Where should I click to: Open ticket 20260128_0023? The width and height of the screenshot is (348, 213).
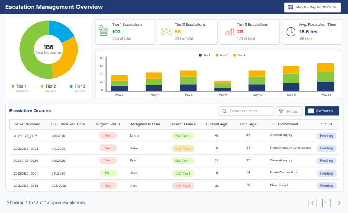coord(26,149)
